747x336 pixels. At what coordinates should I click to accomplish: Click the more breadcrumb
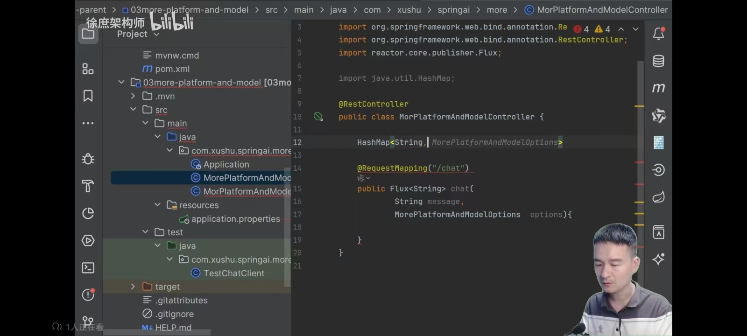[x=497, y=10]
